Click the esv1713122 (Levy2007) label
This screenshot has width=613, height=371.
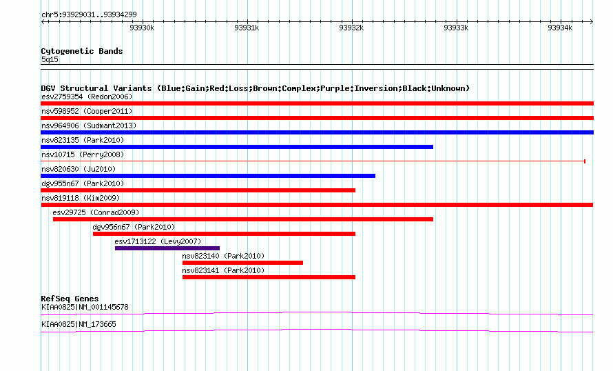point(158,241)
